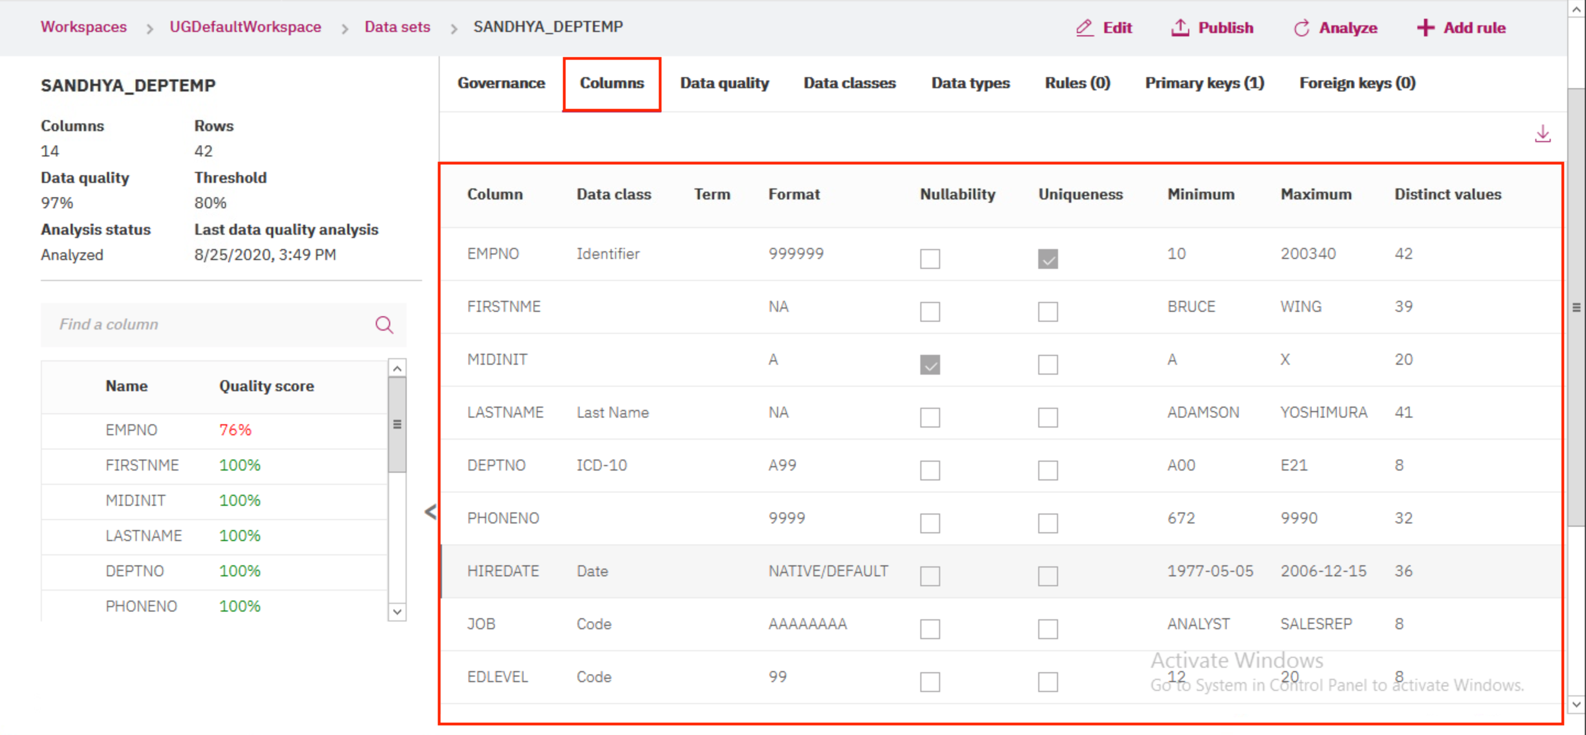The image size is (1586, 735).
Task: Toggle Nullability checkbox for HIREDATE
Action: coord(930,576)
